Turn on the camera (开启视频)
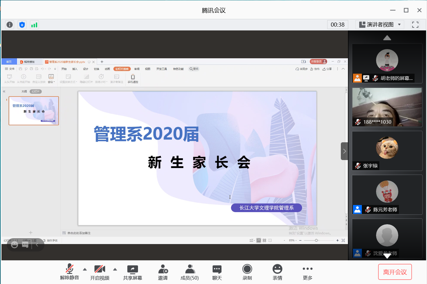Screen dimensions: 427x284 [x=100, y=272]
